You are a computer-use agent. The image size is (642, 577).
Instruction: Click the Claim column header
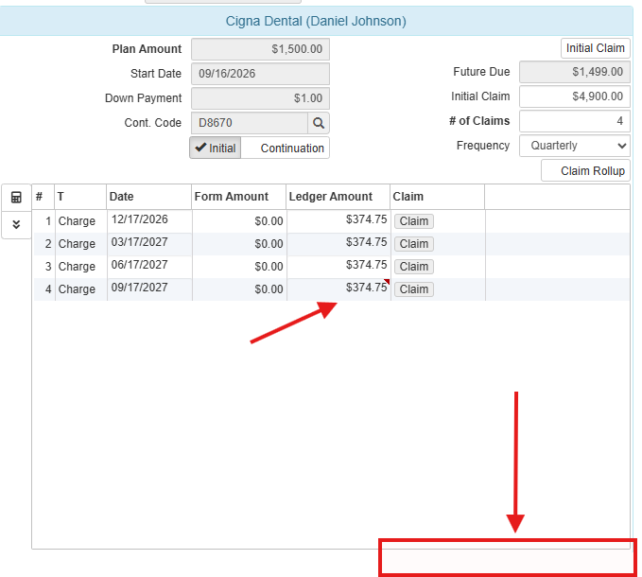(x=437, y=197)
